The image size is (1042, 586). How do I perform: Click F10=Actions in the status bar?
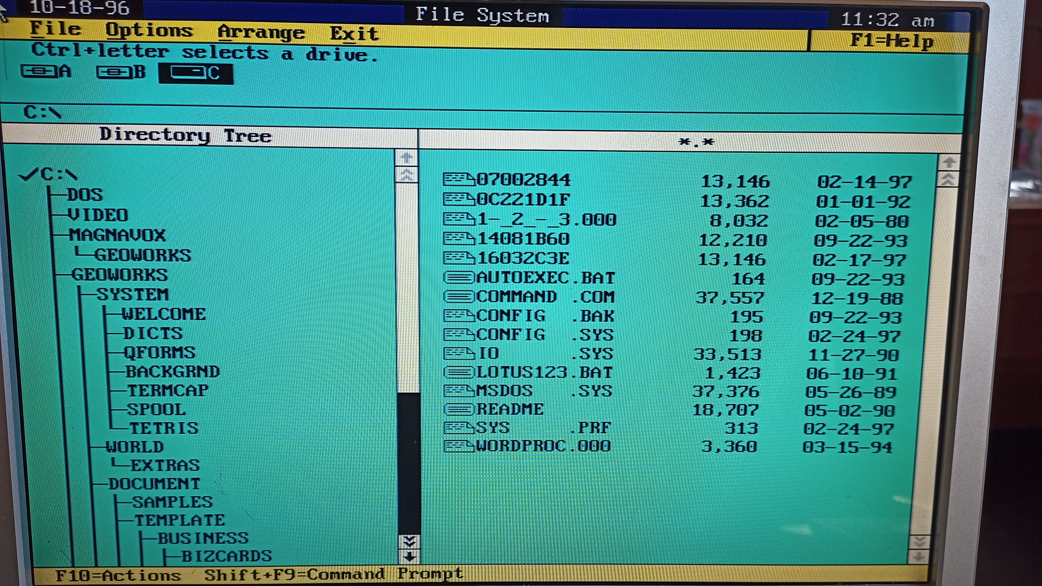118,575
